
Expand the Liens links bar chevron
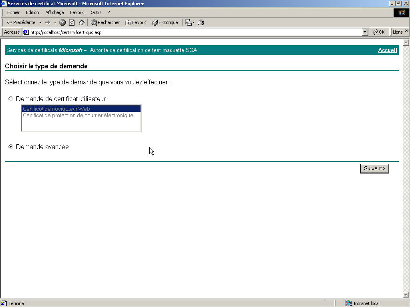[x=407, y=31]
